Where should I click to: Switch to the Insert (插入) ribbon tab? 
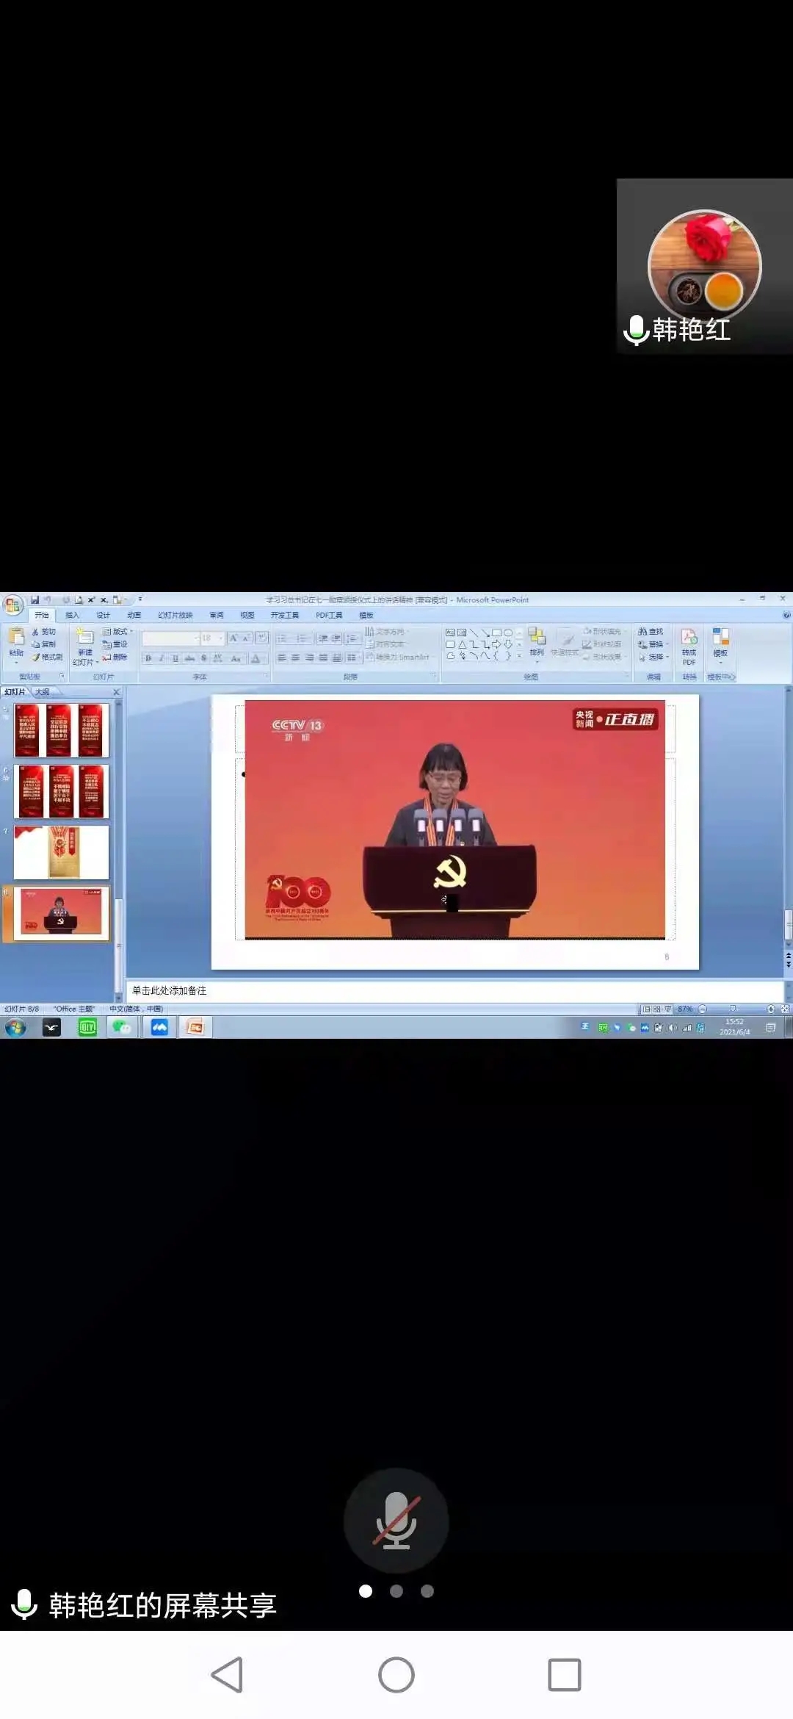tap(72, 616)
